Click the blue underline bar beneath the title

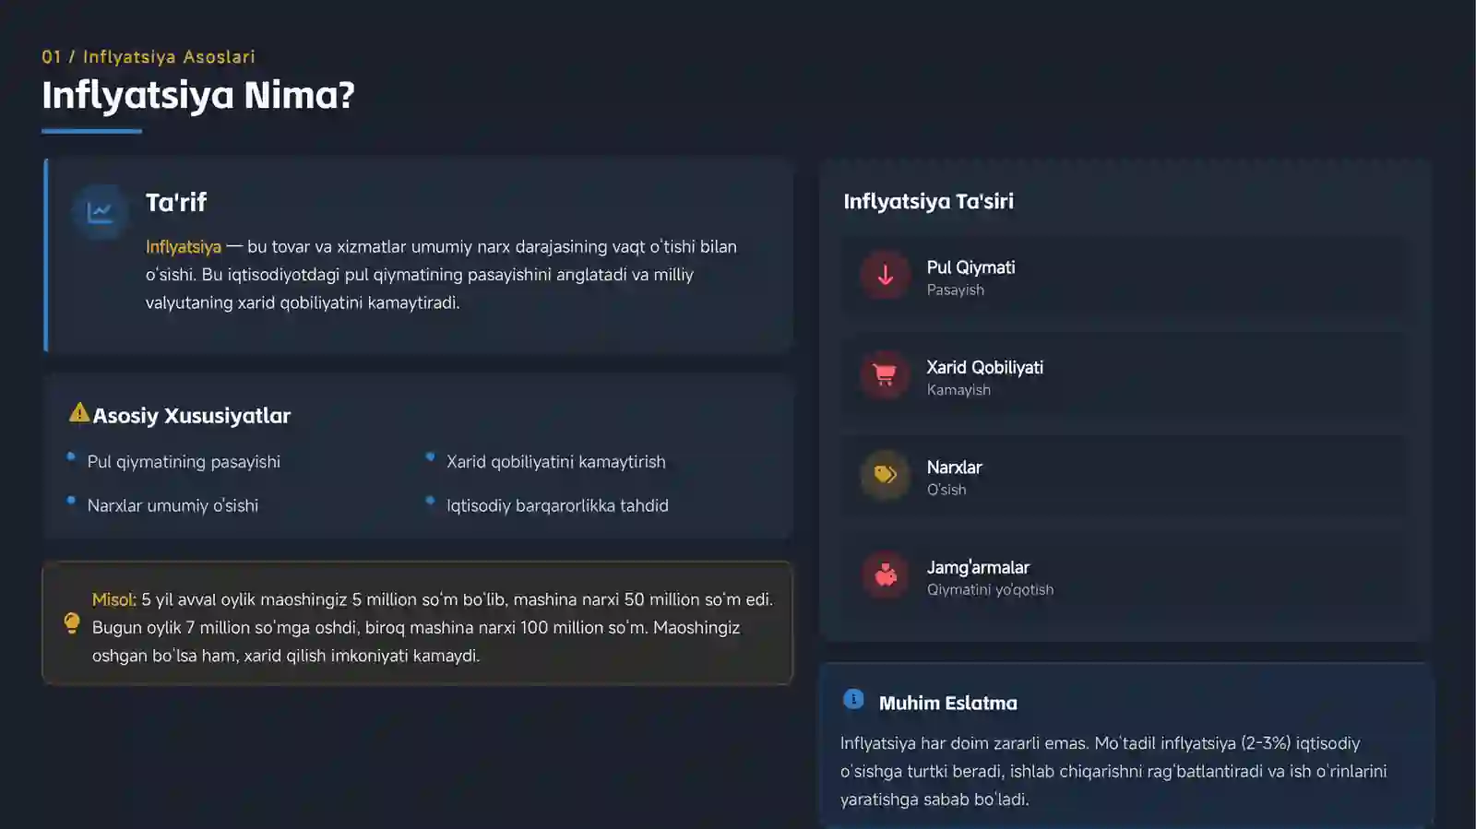click(91, 132)
